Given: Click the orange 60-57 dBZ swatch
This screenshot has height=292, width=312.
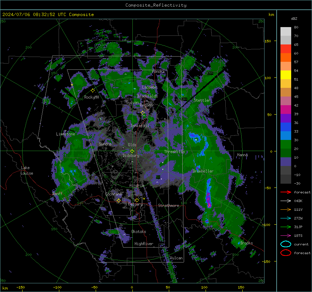Looking at the screenshot, I should pos(286,57).
